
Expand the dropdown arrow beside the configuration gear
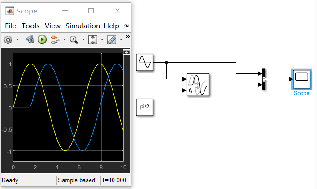coord(17,39)
